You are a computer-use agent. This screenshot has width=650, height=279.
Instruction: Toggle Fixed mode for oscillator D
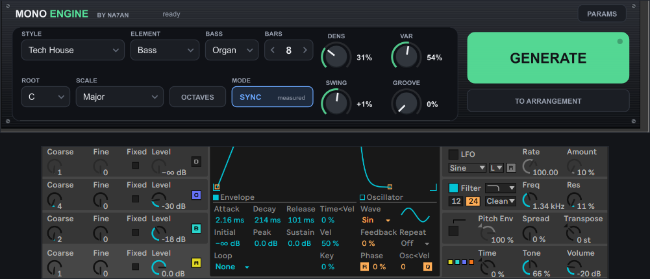[x=135, y=165]
